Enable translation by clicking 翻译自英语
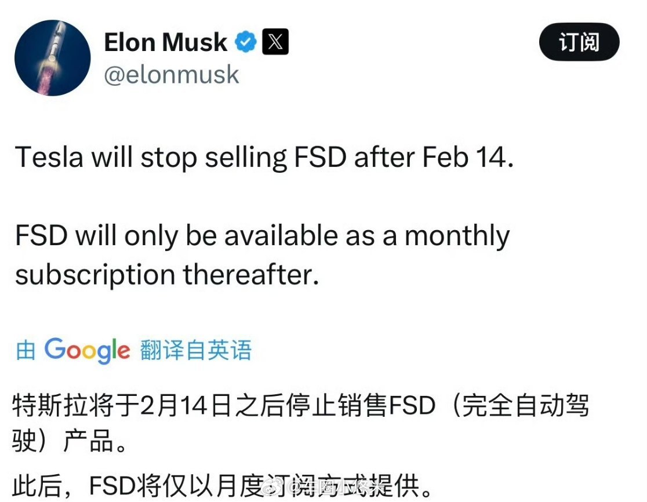Screen dimensions: 647x502 (195, 350)
